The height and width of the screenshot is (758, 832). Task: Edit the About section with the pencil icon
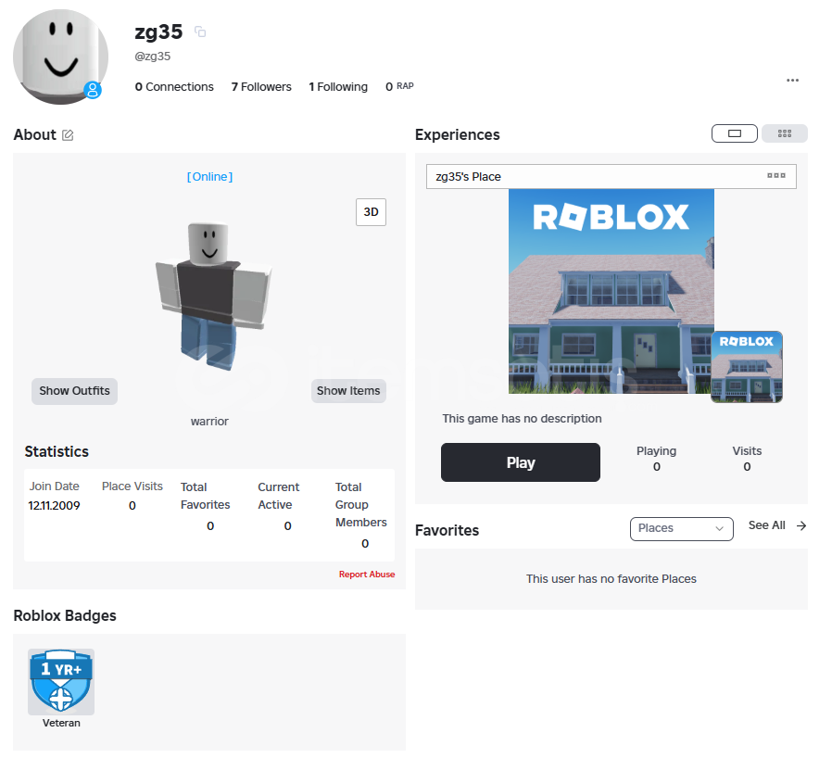(x=68, y=135)
